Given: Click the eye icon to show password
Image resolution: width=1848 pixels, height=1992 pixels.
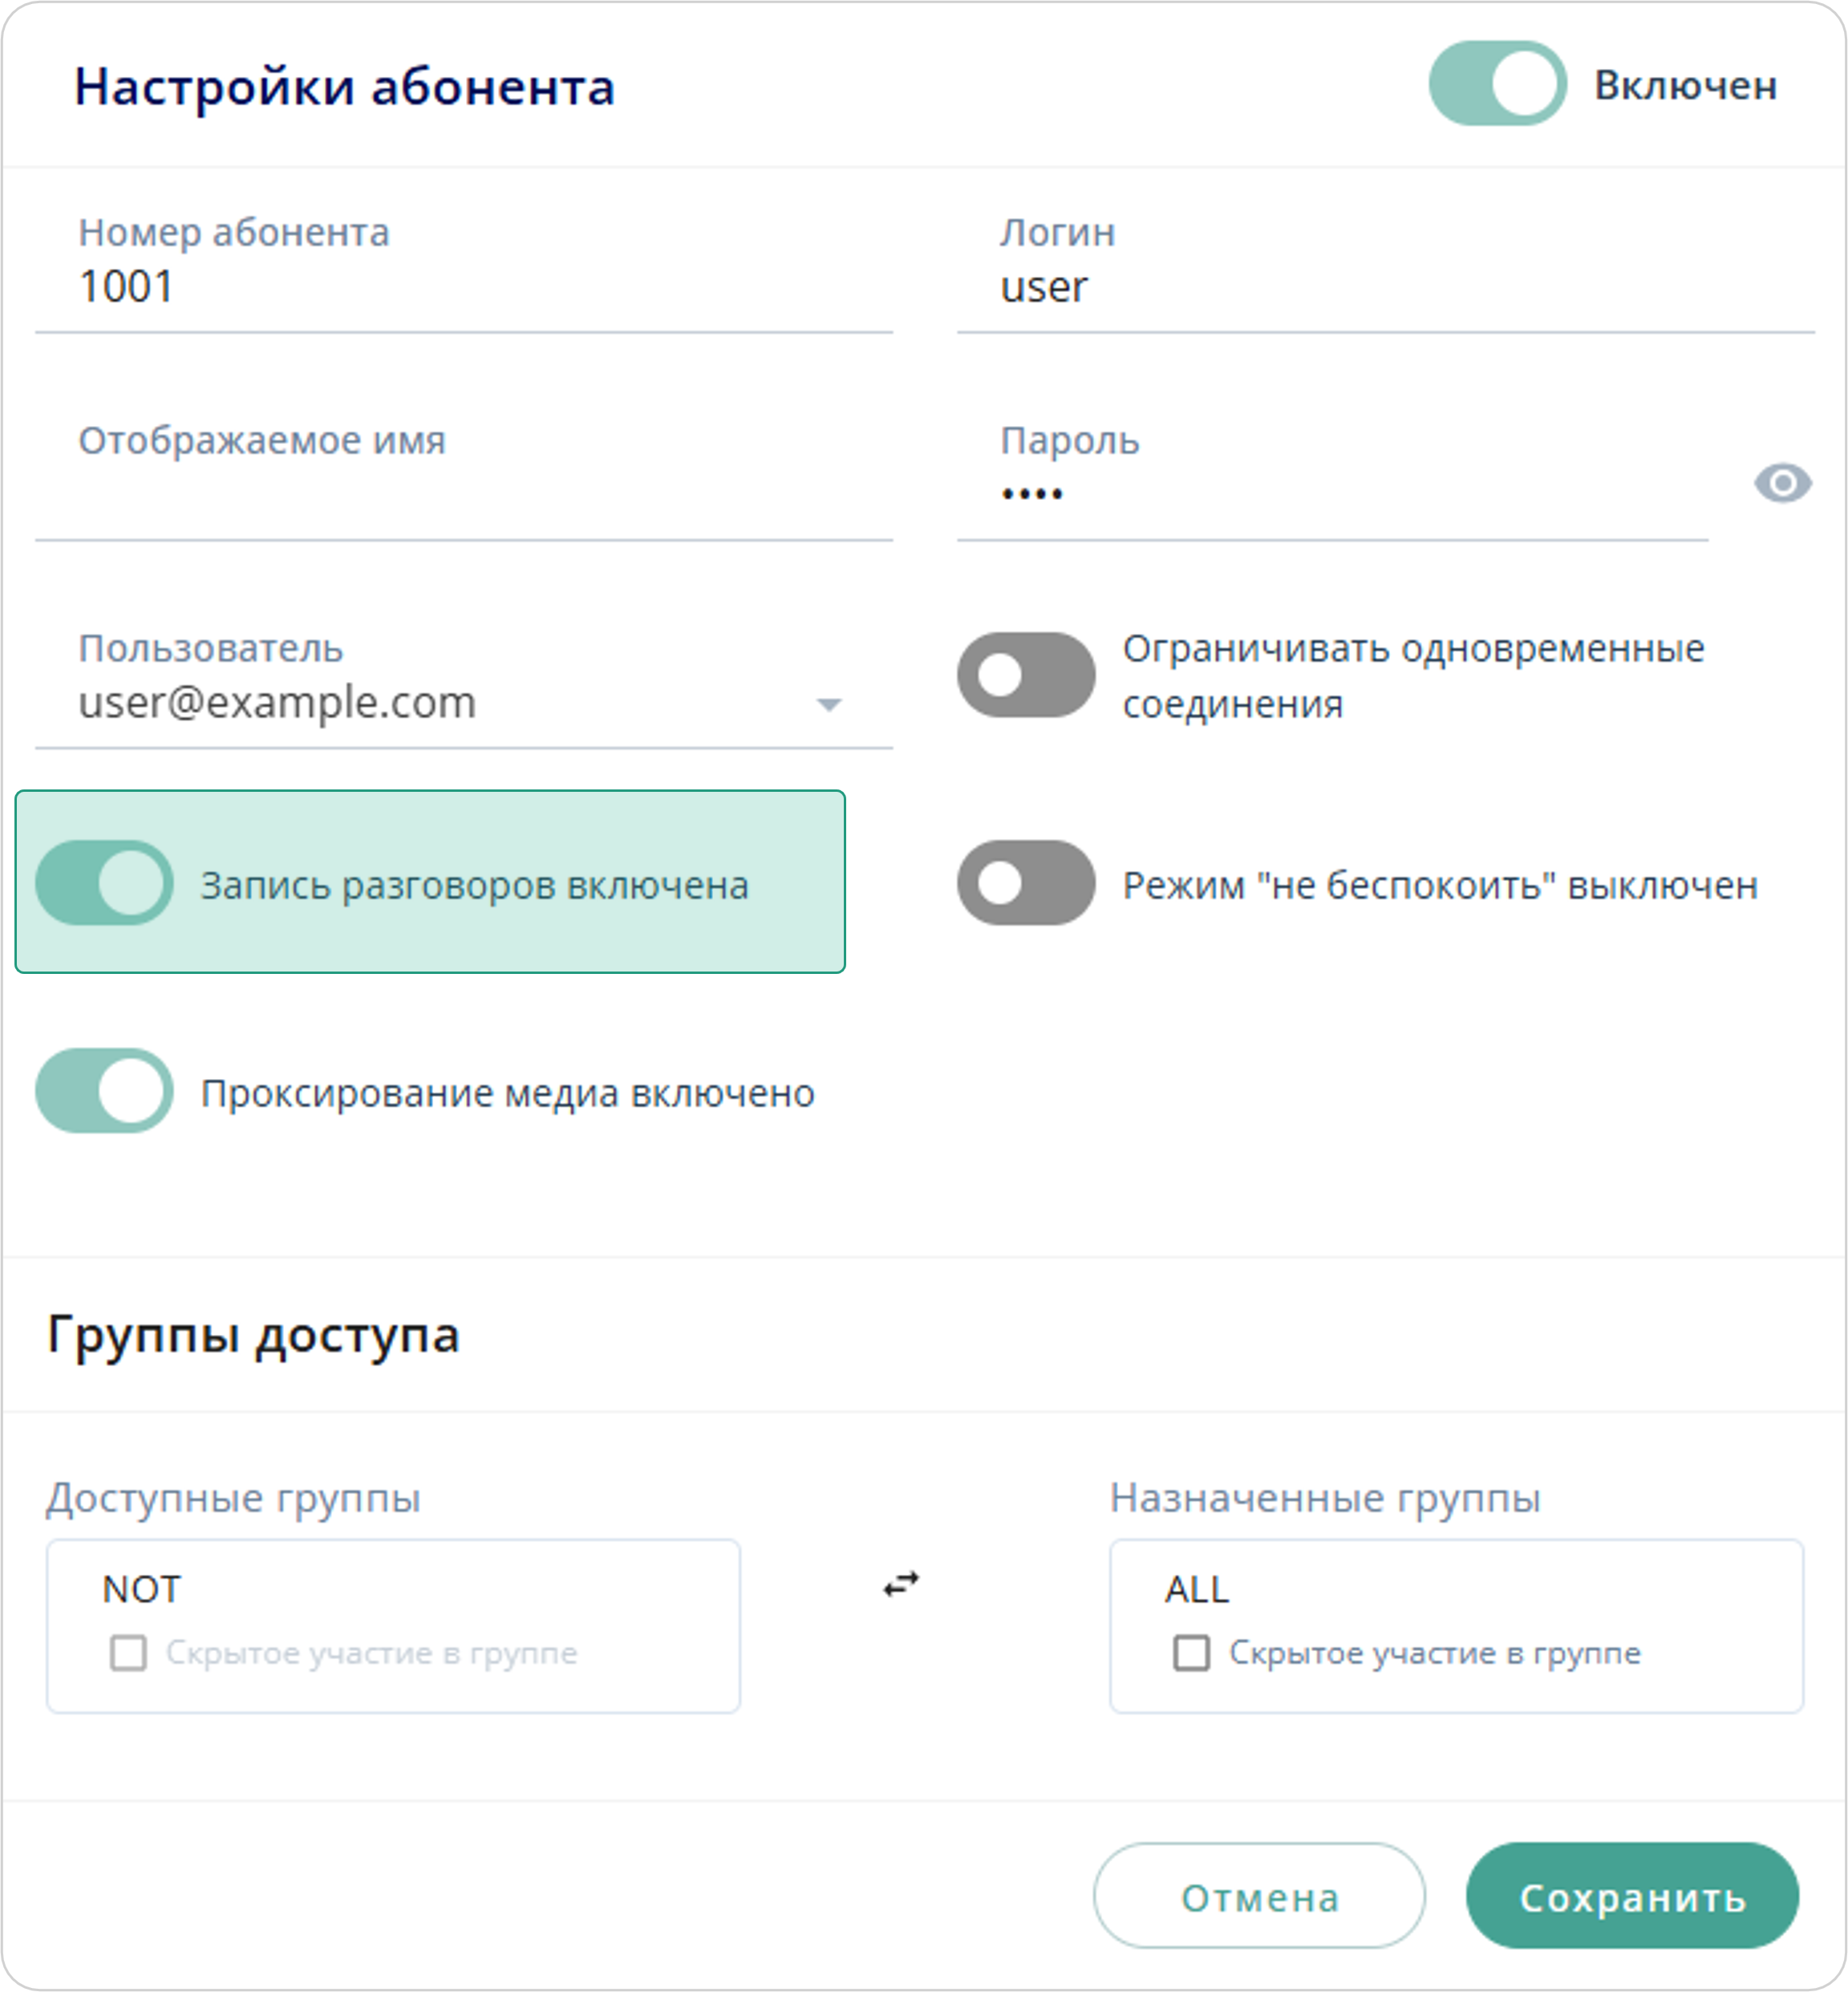Looking at the screenshot, I should coord(1782,484).
